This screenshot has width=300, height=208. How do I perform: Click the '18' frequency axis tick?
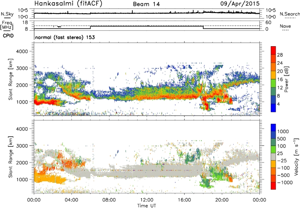pyautogui.click(x=25, y=23)
